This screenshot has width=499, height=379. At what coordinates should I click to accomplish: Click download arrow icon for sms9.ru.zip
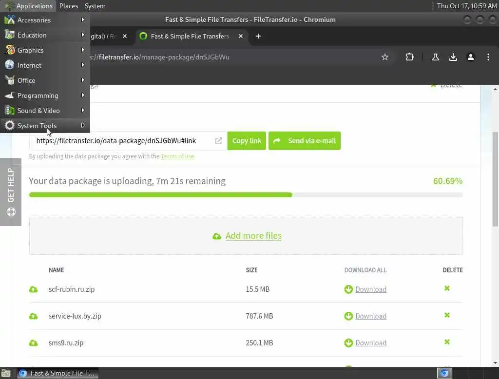click(348, 343)
